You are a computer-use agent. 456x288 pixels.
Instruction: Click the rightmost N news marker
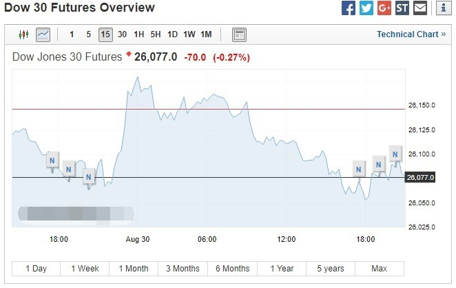pos(395,154)
